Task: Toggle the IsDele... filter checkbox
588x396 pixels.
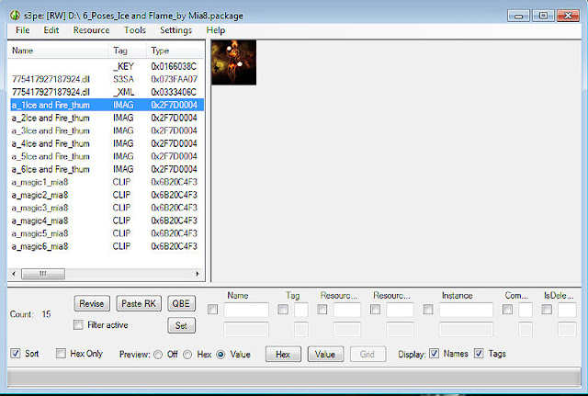Action: pos(547,310)
